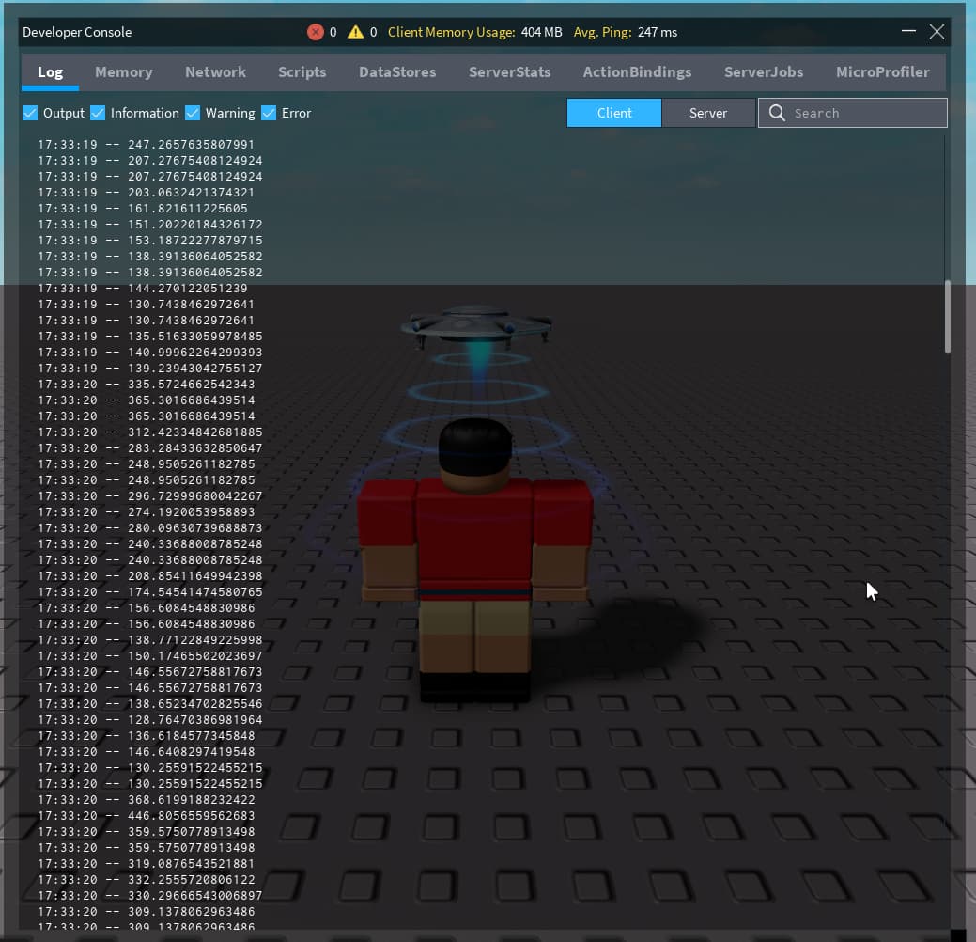This screenshot has height=942, width=976.
Task: Click log line 140.99962264299393
Action: (150, 352)
